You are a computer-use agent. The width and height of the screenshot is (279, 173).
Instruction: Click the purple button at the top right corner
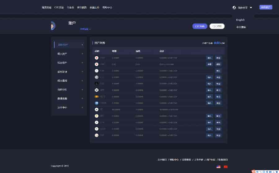(x=266, y=7)
